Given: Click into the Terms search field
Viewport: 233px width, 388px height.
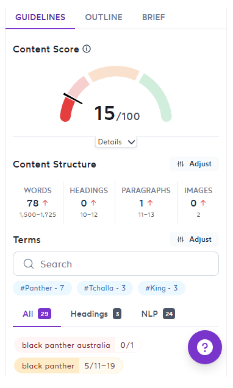Looking at the screenshot, I should (116, 264).
